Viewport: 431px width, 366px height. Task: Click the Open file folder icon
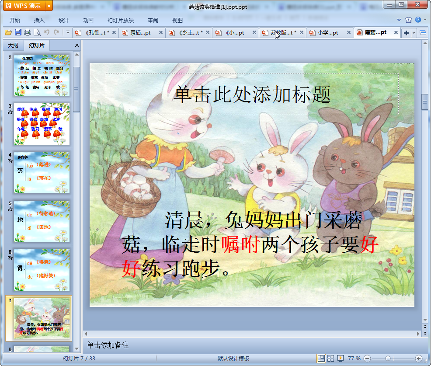tap(8, 32)
